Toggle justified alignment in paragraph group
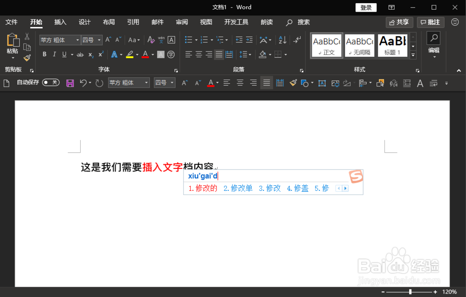Screen dimensions: 466x297 click(x=219, y=54)
